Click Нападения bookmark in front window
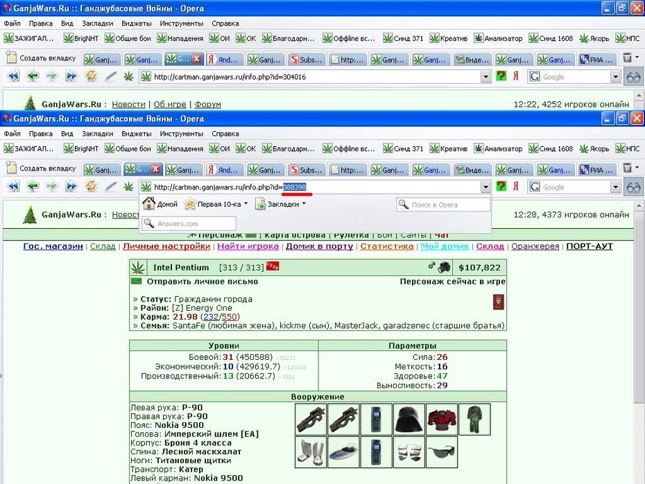 [180, 148]
